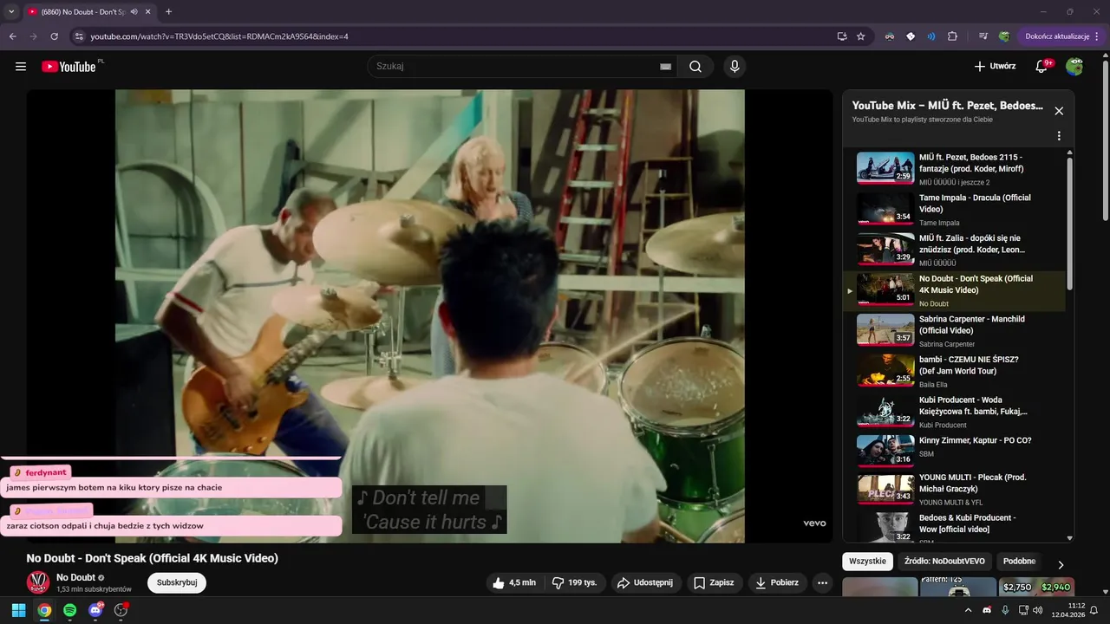This screenshot has height=624, width=1110.
Task: Open the browser extensions puzzle icon
Action: click(x=952, y=36)
